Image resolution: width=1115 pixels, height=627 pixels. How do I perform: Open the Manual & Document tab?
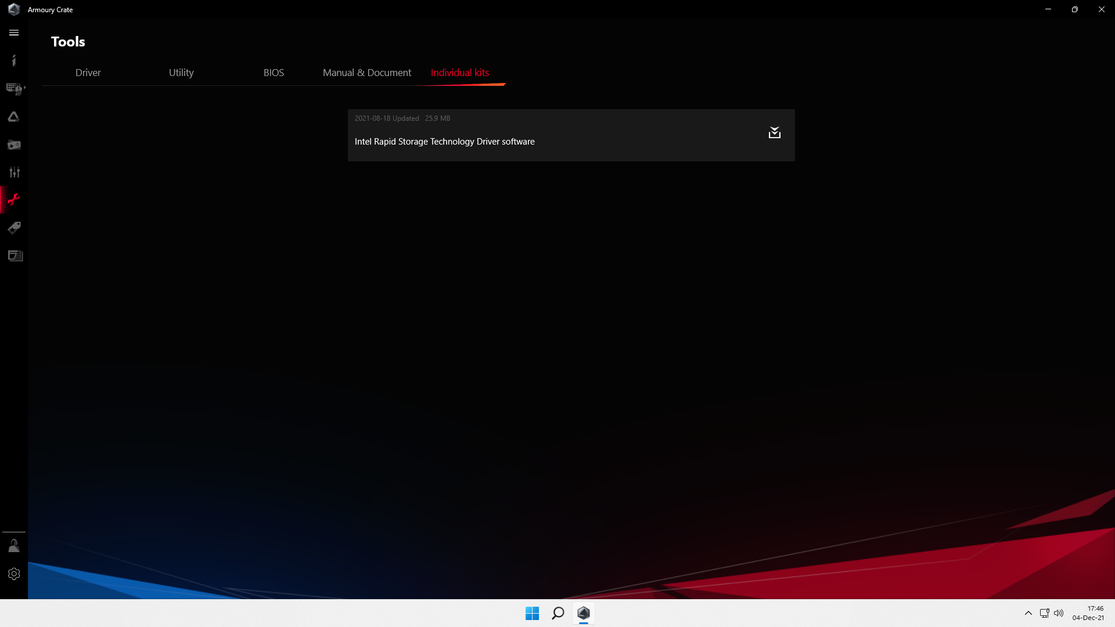coord(366,73)
